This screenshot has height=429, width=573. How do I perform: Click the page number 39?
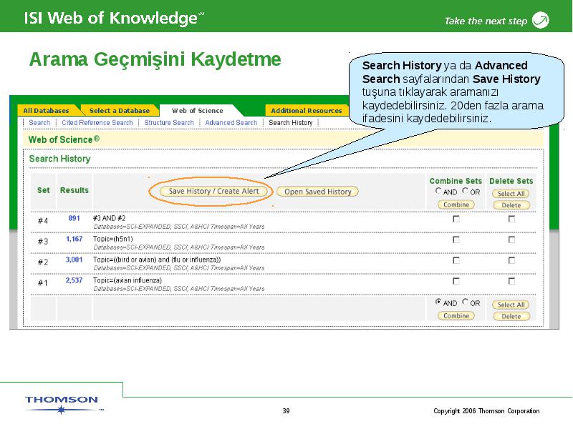286,410
